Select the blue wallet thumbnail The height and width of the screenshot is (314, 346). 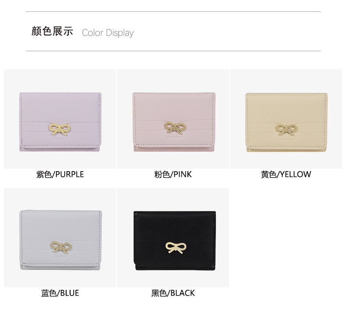(x=60, y=238)
